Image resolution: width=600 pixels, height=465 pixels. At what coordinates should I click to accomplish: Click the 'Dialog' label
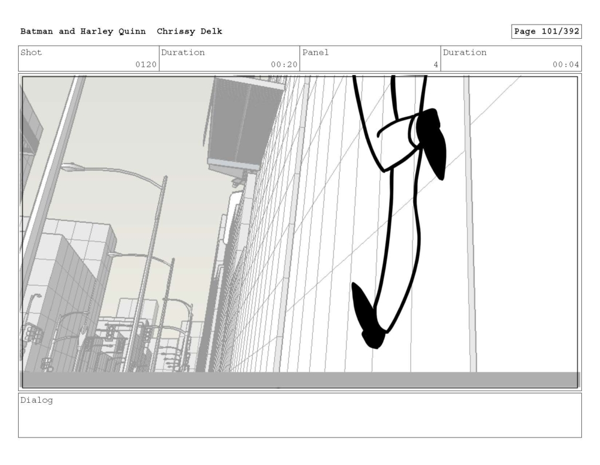tap(36, 400)
